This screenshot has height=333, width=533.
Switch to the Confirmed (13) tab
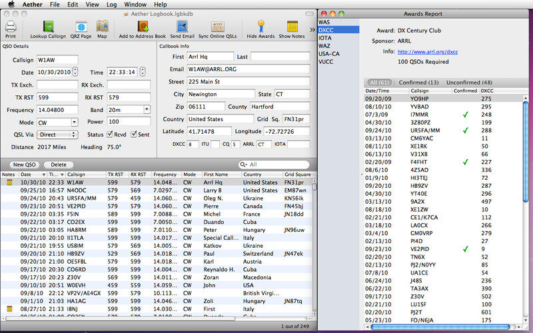(x=418, y=82)
